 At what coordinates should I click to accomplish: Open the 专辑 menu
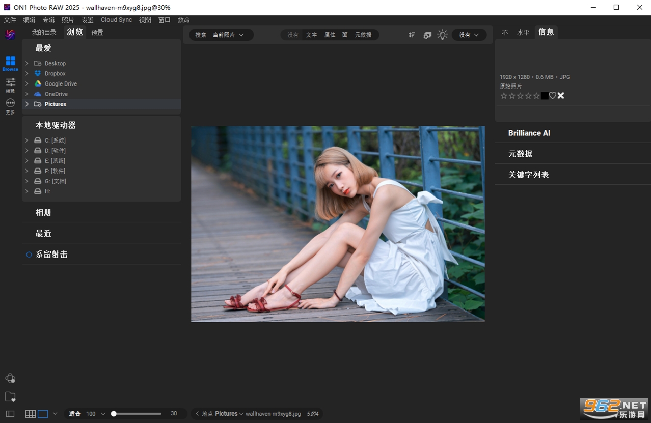[48, 20]
